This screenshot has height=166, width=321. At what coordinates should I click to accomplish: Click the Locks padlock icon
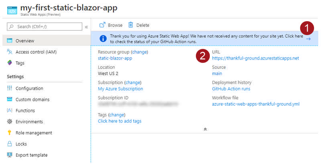(x=10, y=144)
